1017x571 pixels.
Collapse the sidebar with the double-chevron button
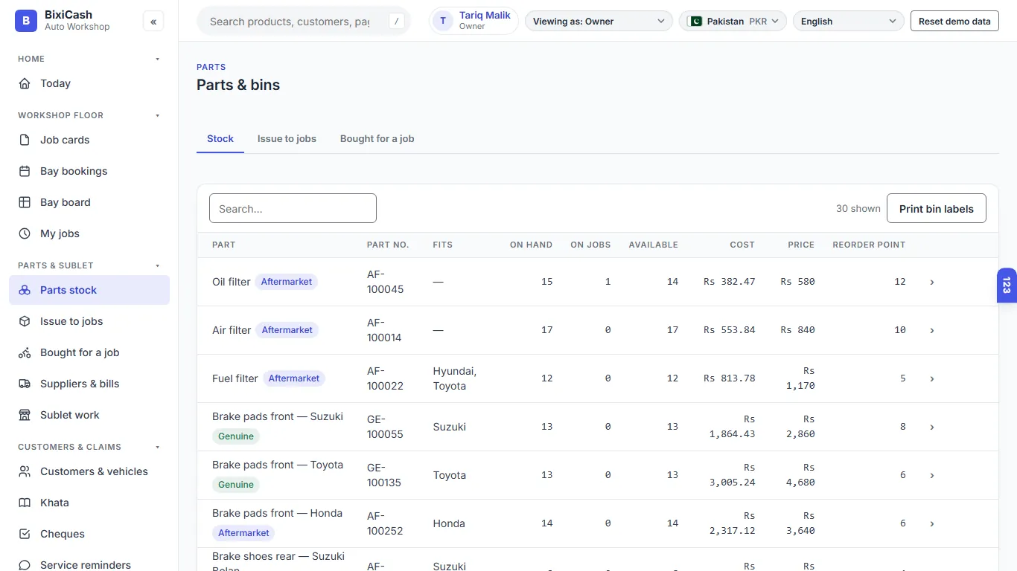point(153,22)
